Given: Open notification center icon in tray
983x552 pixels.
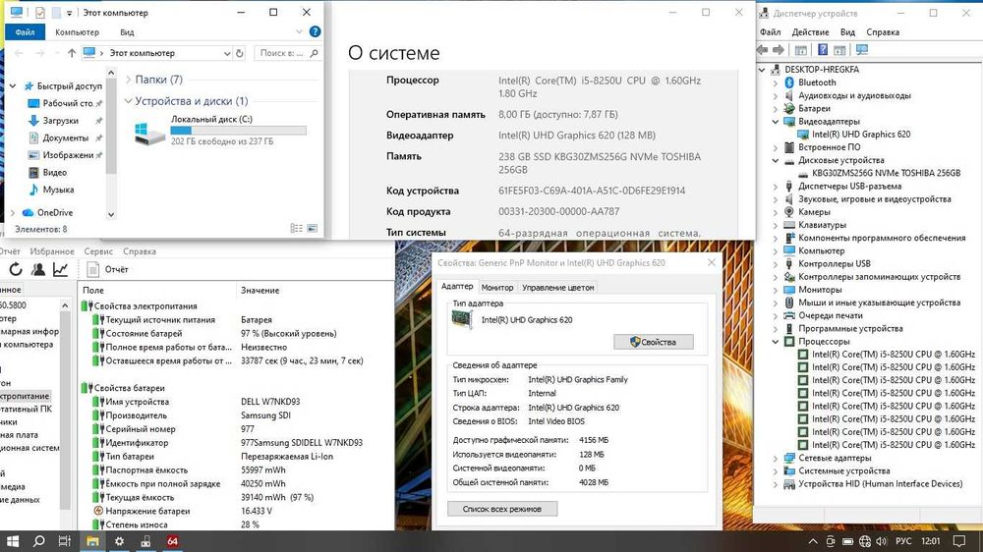Looking at the screenshot, I should click(x=959, y=541).
